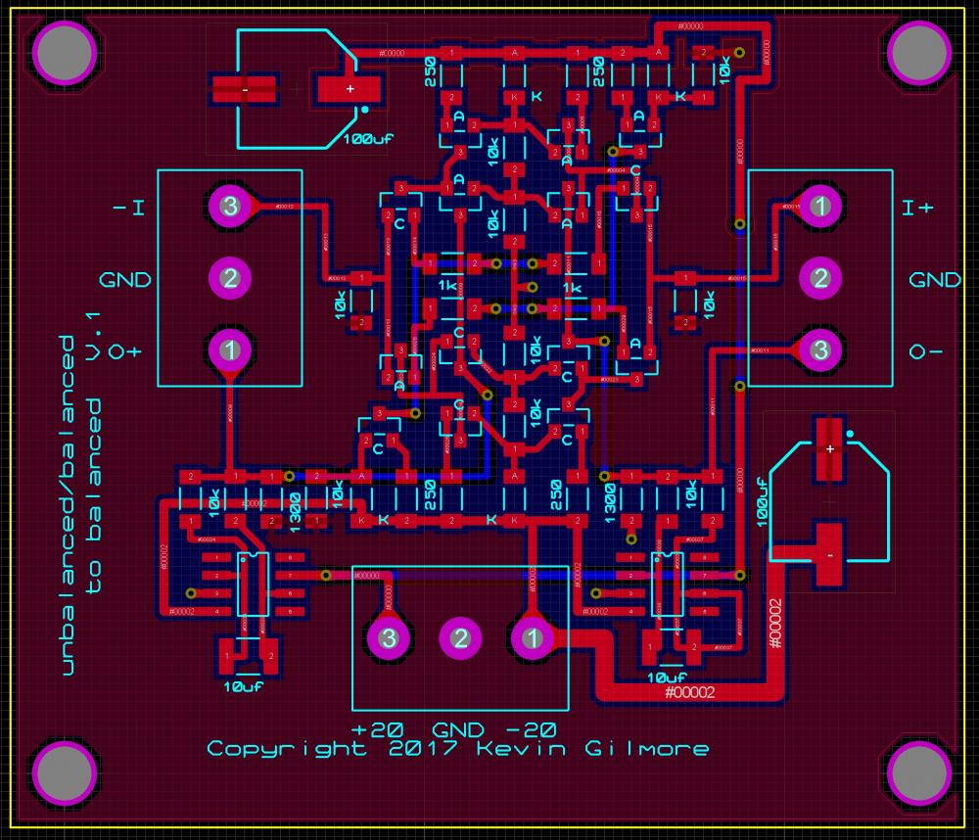The width and height of the screenshot is (979, 840).
Task: Click the '-I' silkscreen label
Action: [x=129, y=208]
